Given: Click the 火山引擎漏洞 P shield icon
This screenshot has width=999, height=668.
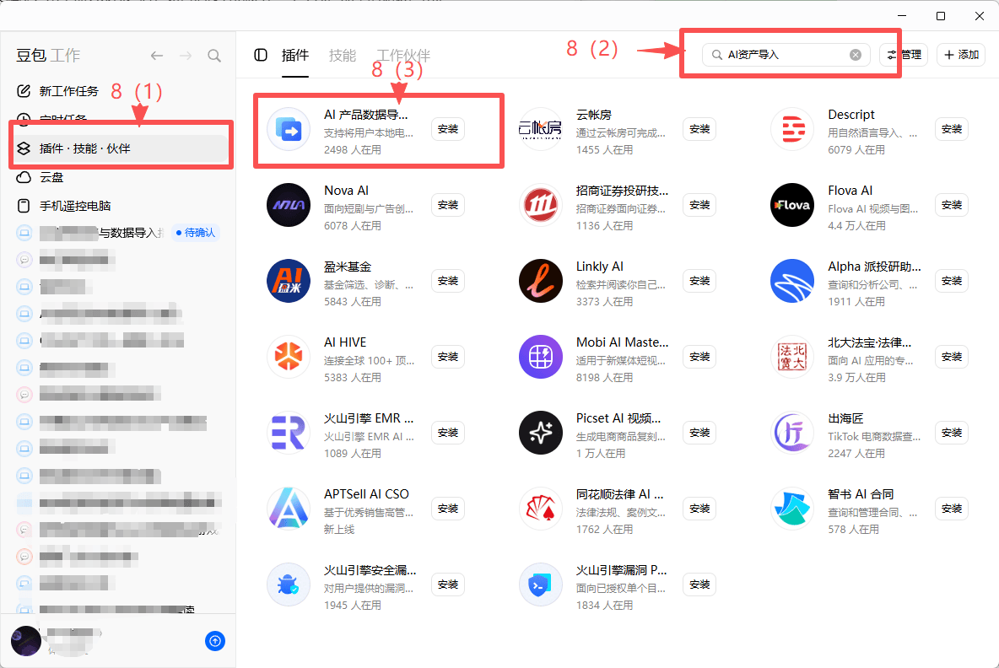Looking at the screenshot, I should pos(540,584).
